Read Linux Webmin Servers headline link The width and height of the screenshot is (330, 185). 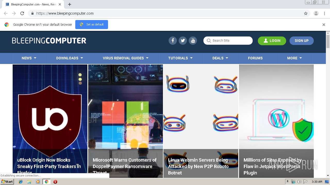198,166
